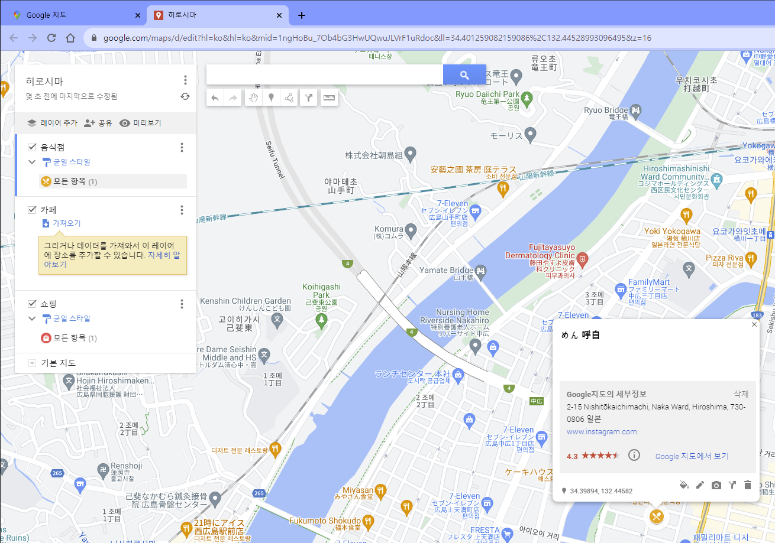
Task: Click the info circle beside 4.3 rating
Action: (x=634, y=455)
